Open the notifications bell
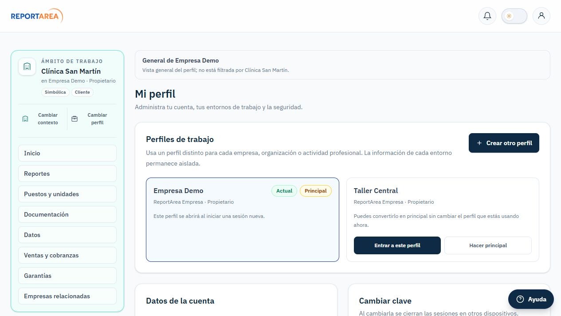This screenshot has width=561, height=316. click(x=487, y=16)
